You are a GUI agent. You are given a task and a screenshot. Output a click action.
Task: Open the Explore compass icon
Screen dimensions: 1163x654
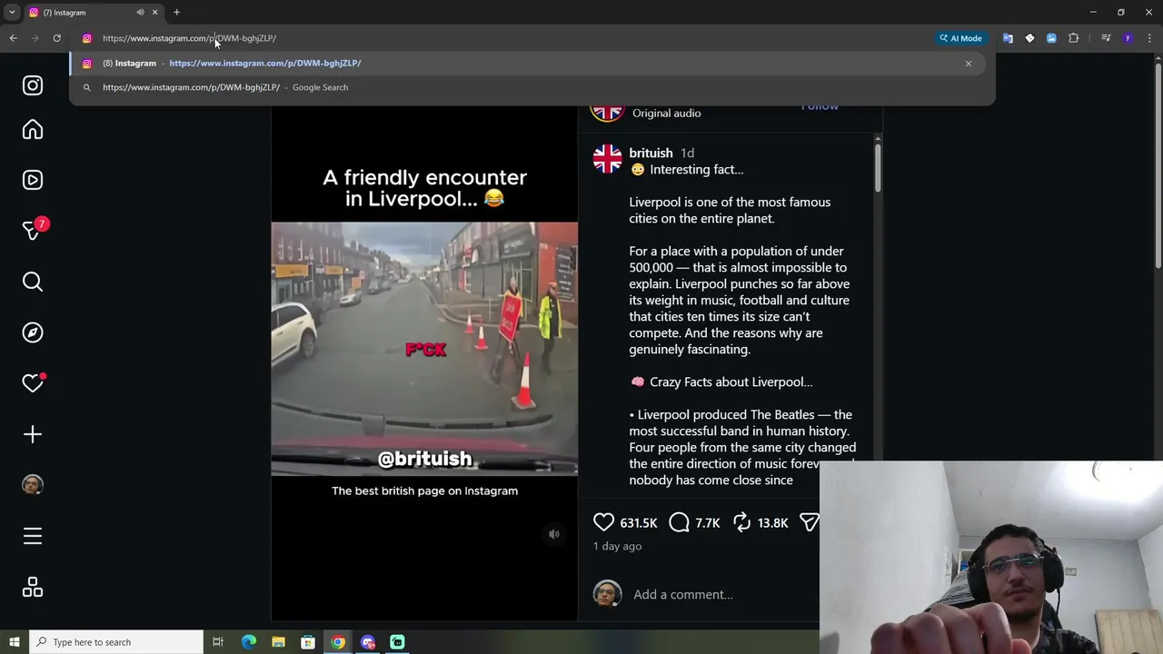click(33, 332)
